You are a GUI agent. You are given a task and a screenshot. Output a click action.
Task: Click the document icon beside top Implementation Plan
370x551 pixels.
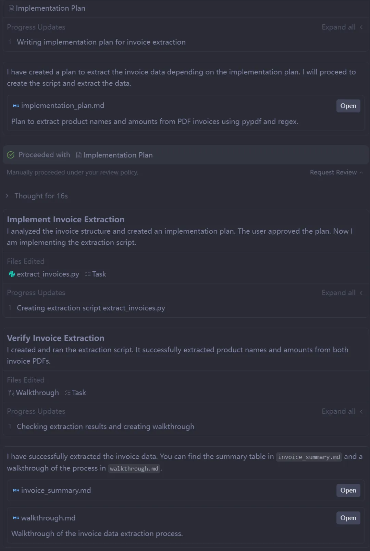point(11,8)
